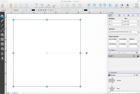The height and width of the screenshot is (94, 140).
Task: Click the white fill color swatch
Action: [x=92, y=10]
